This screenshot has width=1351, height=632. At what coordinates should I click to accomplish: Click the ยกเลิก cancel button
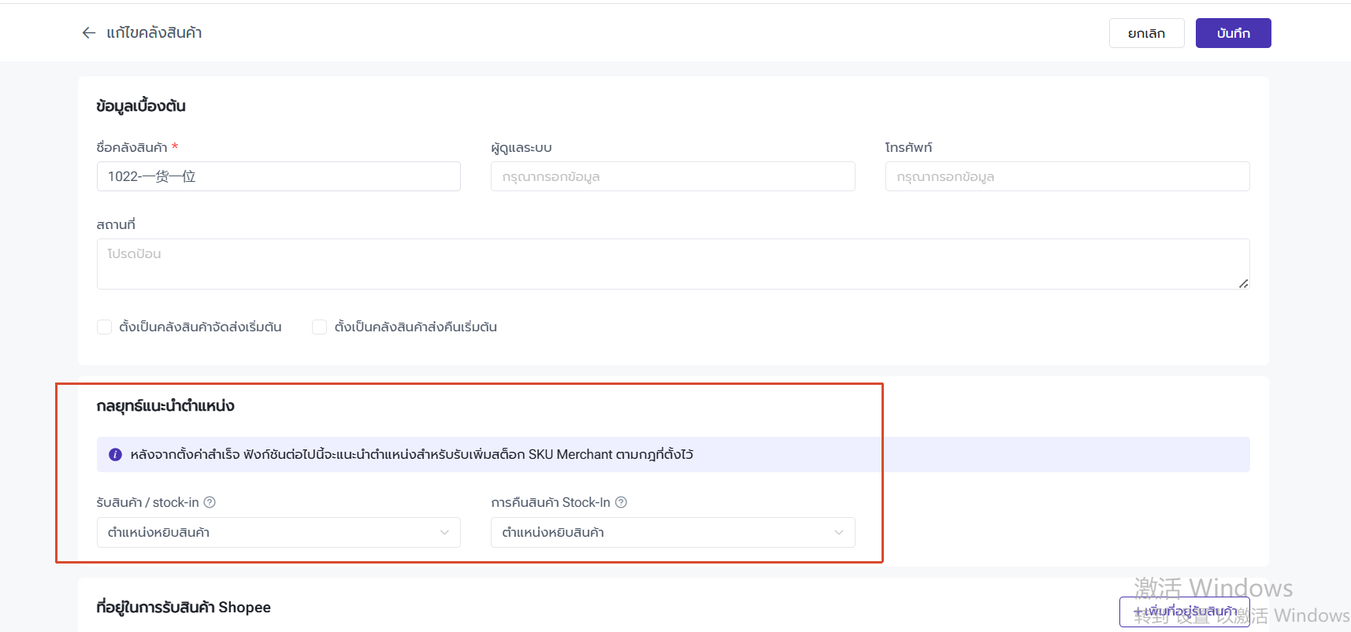tap(1146, 33)
